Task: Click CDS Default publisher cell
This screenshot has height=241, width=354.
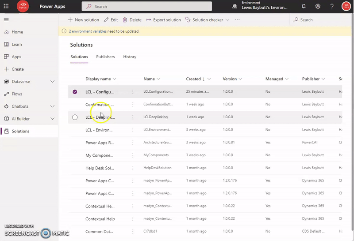Action: click(x=313, y=231)
